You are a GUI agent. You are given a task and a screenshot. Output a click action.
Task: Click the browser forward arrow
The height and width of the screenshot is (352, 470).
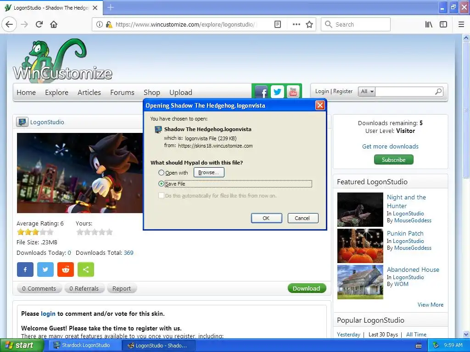(x=25, y=25)
